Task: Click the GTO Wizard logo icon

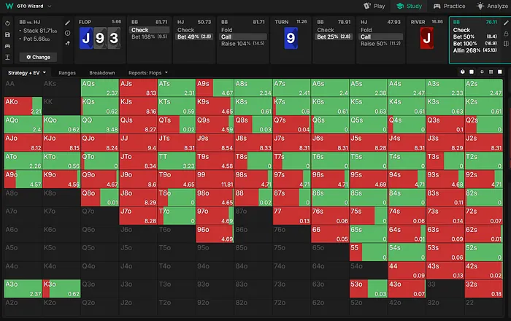Action: pyautogui.click(x=7, y=6)
